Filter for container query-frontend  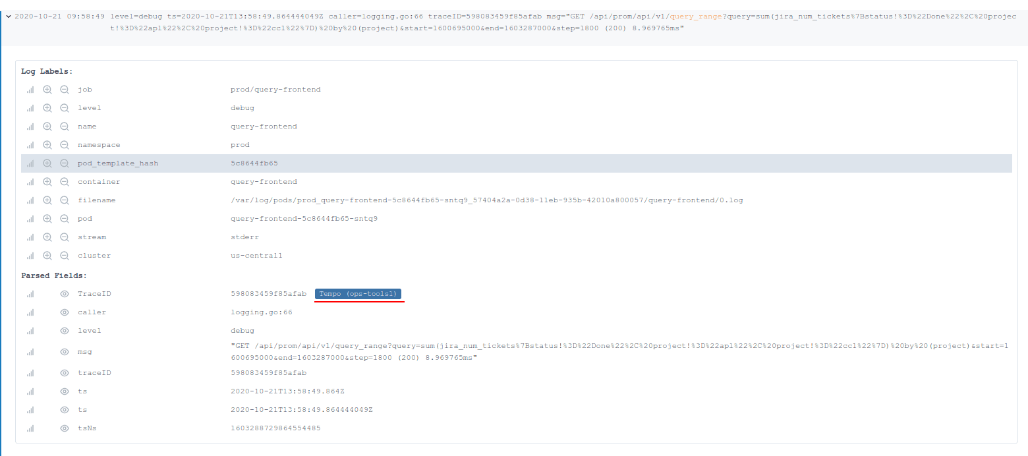pos(47,182)
